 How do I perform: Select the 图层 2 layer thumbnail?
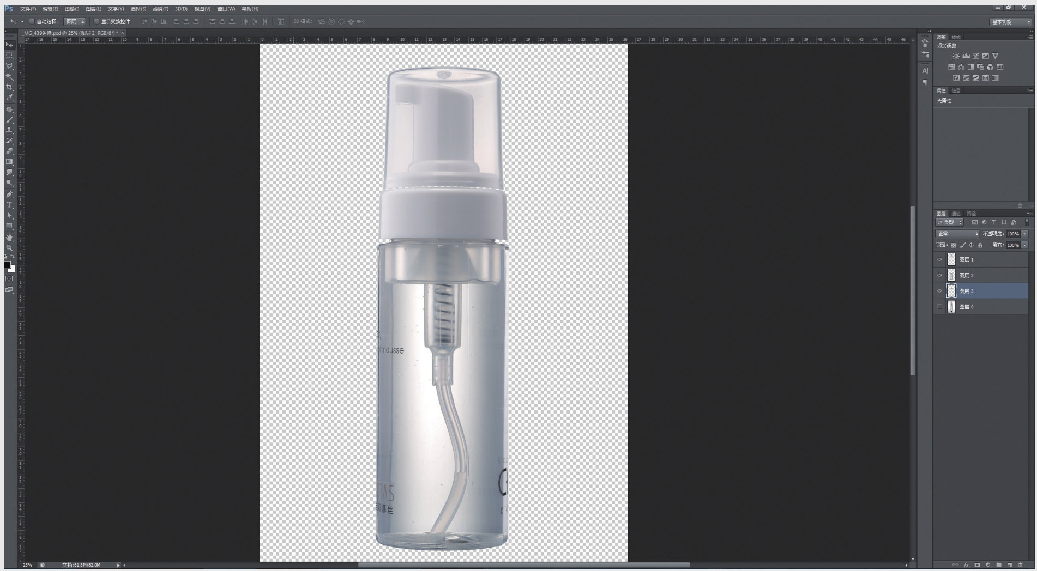(x=951, y=275)
